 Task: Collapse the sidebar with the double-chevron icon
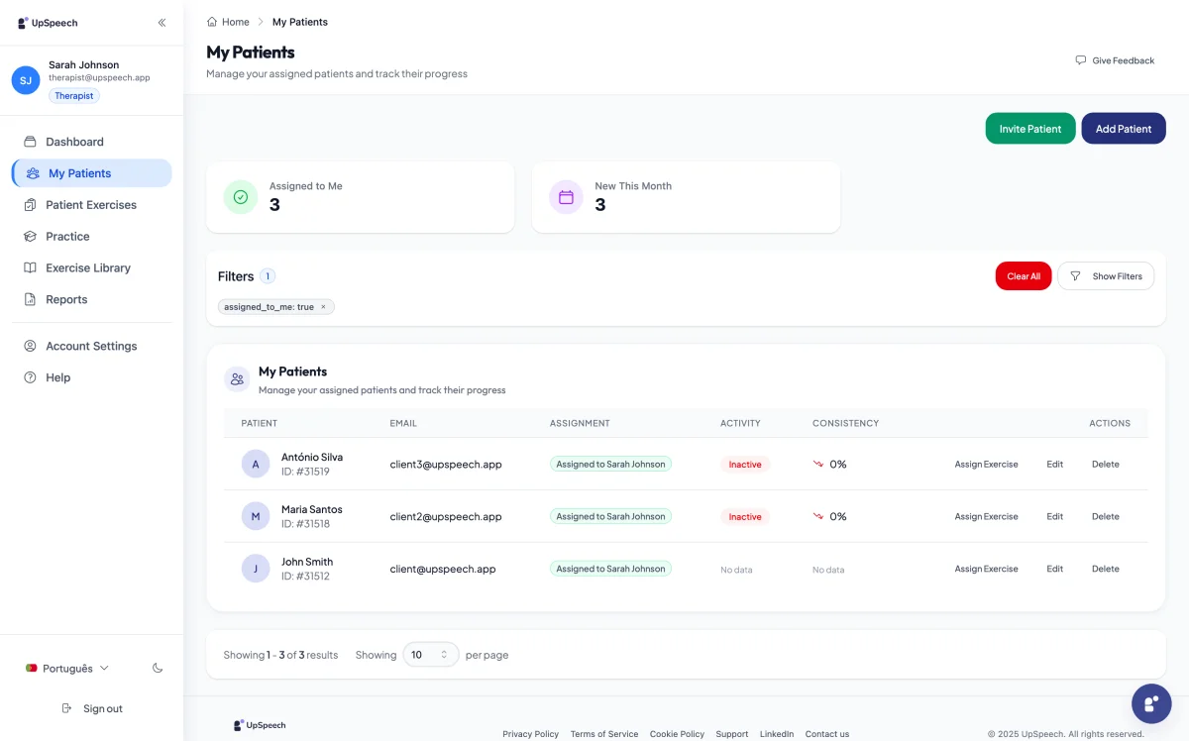[162, 23]
